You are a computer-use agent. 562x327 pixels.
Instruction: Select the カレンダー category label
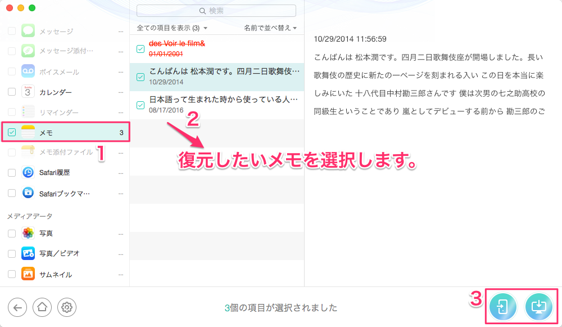click(x=56, y=92)
